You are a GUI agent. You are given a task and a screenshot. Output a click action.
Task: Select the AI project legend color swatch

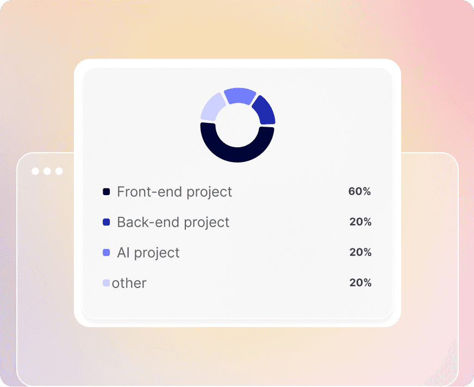coord(106,252)
